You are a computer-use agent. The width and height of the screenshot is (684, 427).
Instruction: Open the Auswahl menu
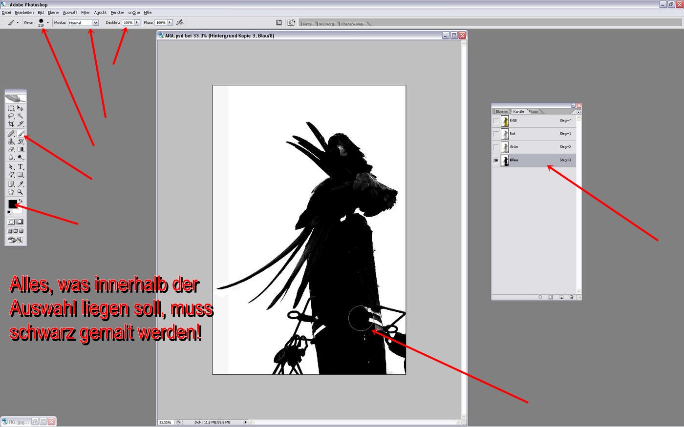[70, 12]
